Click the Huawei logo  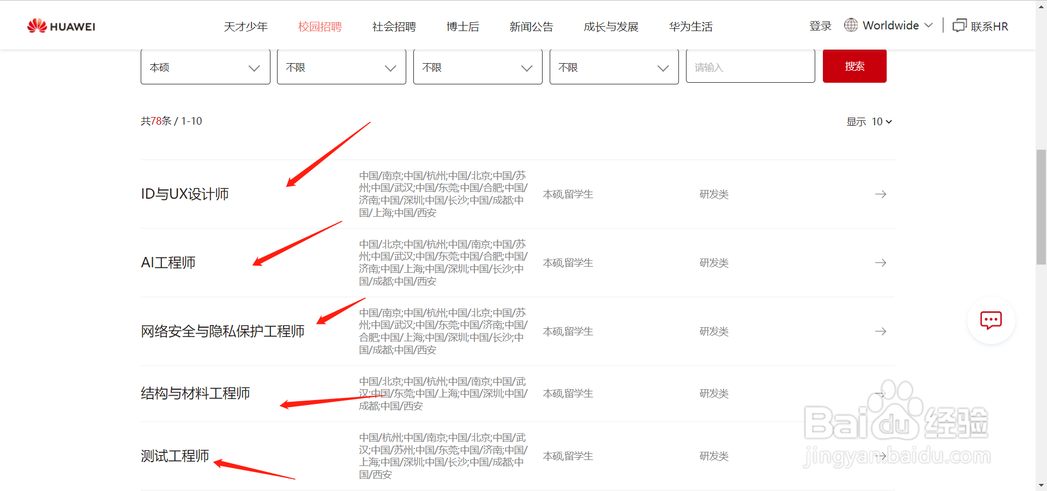coord(61,26)
